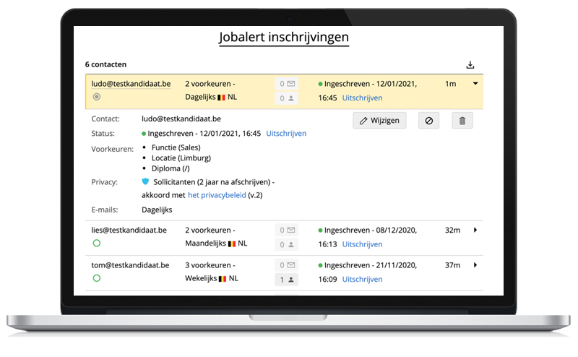Click Uitschrijven link in tom's row
The width and height of the screenshot is (578, 357).
362,279
